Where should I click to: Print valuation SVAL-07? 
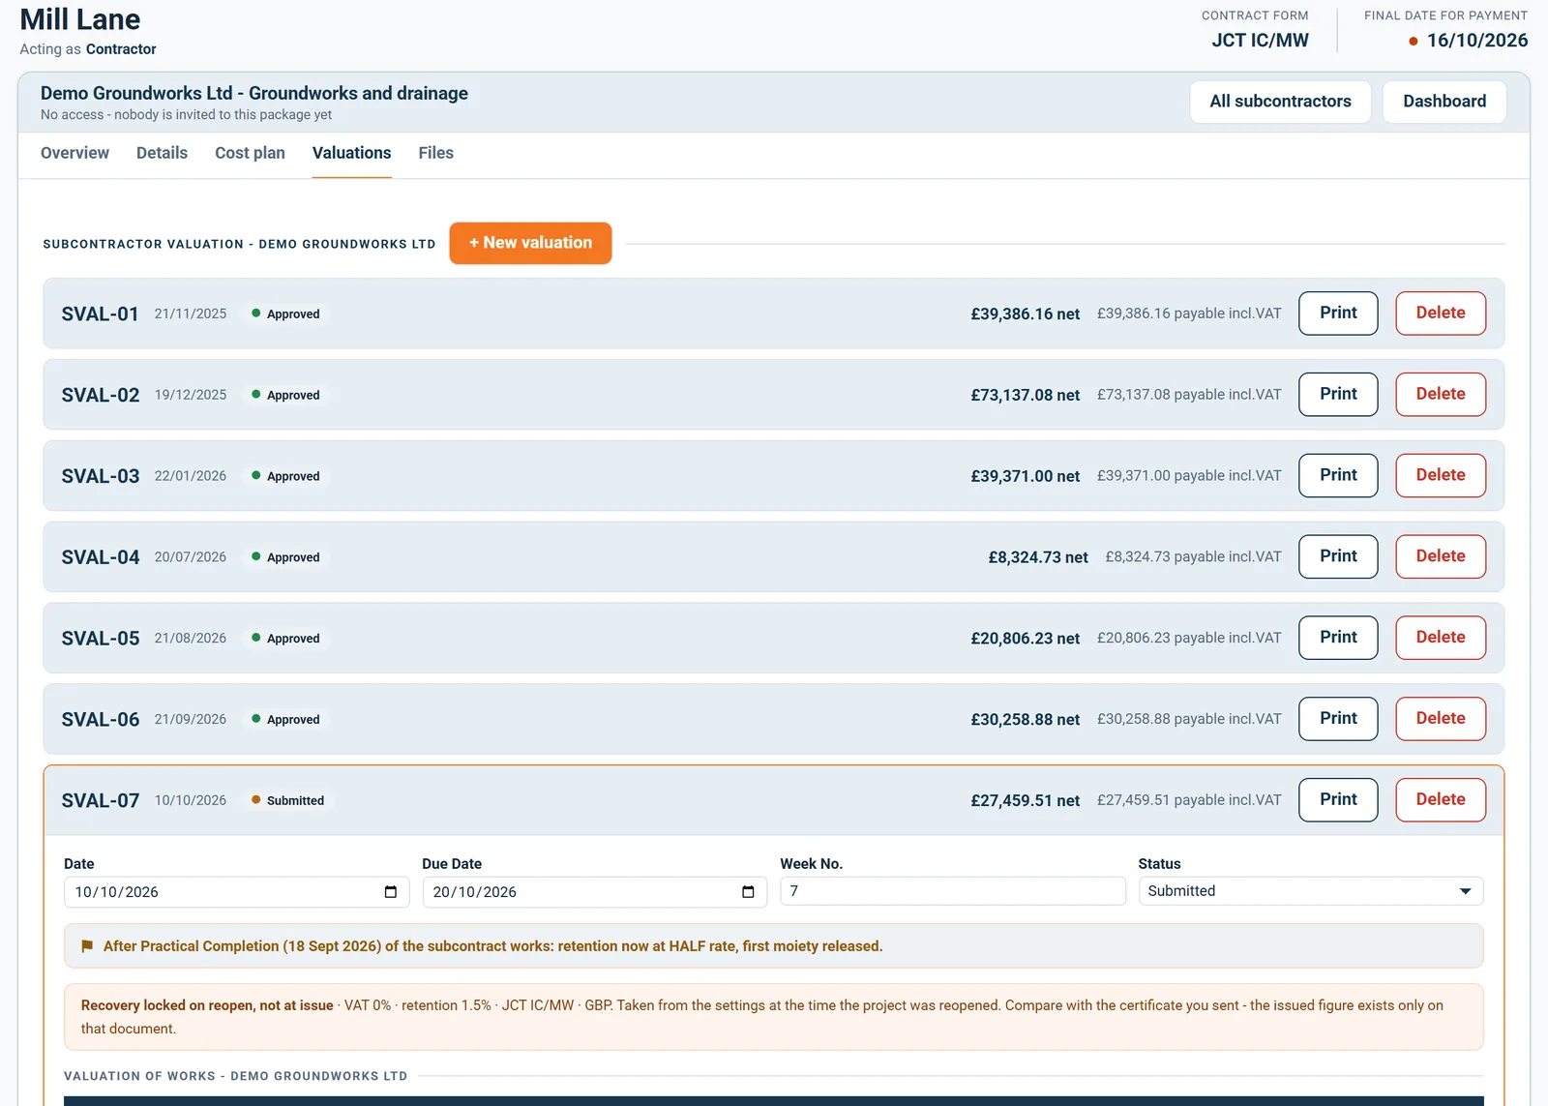click(1338, 800)
